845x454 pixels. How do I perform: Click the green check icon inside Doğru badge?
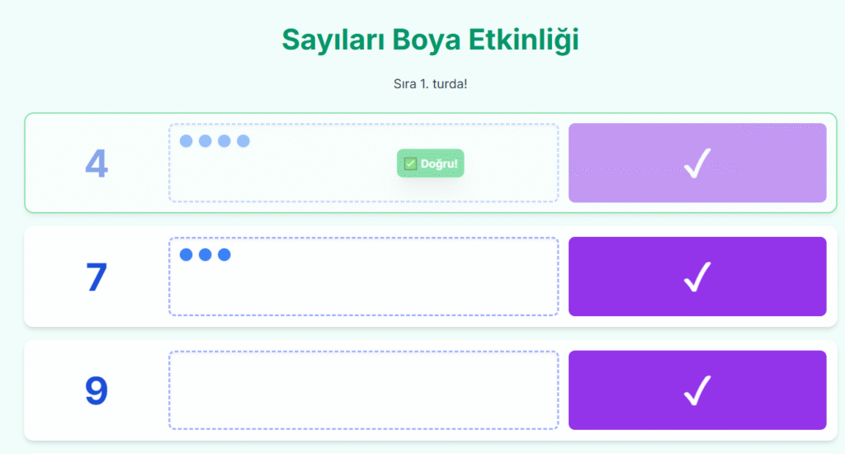[x=410, y=163]
